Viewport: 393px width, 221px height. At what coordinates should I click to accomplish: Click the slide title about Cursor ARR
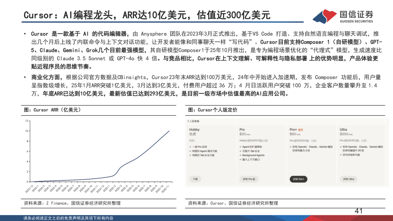pyautogui.click(x=147, y=15)
